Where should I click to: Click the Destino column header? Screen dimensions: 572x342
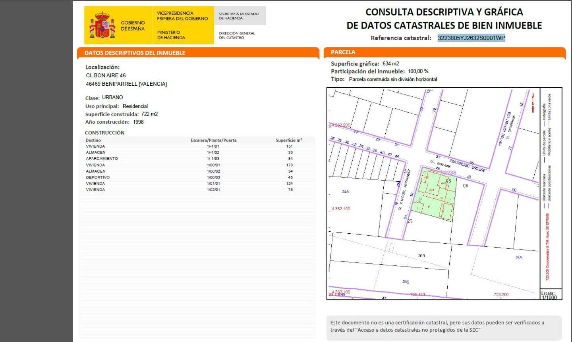pyautogui.click(x=93, y=140)
